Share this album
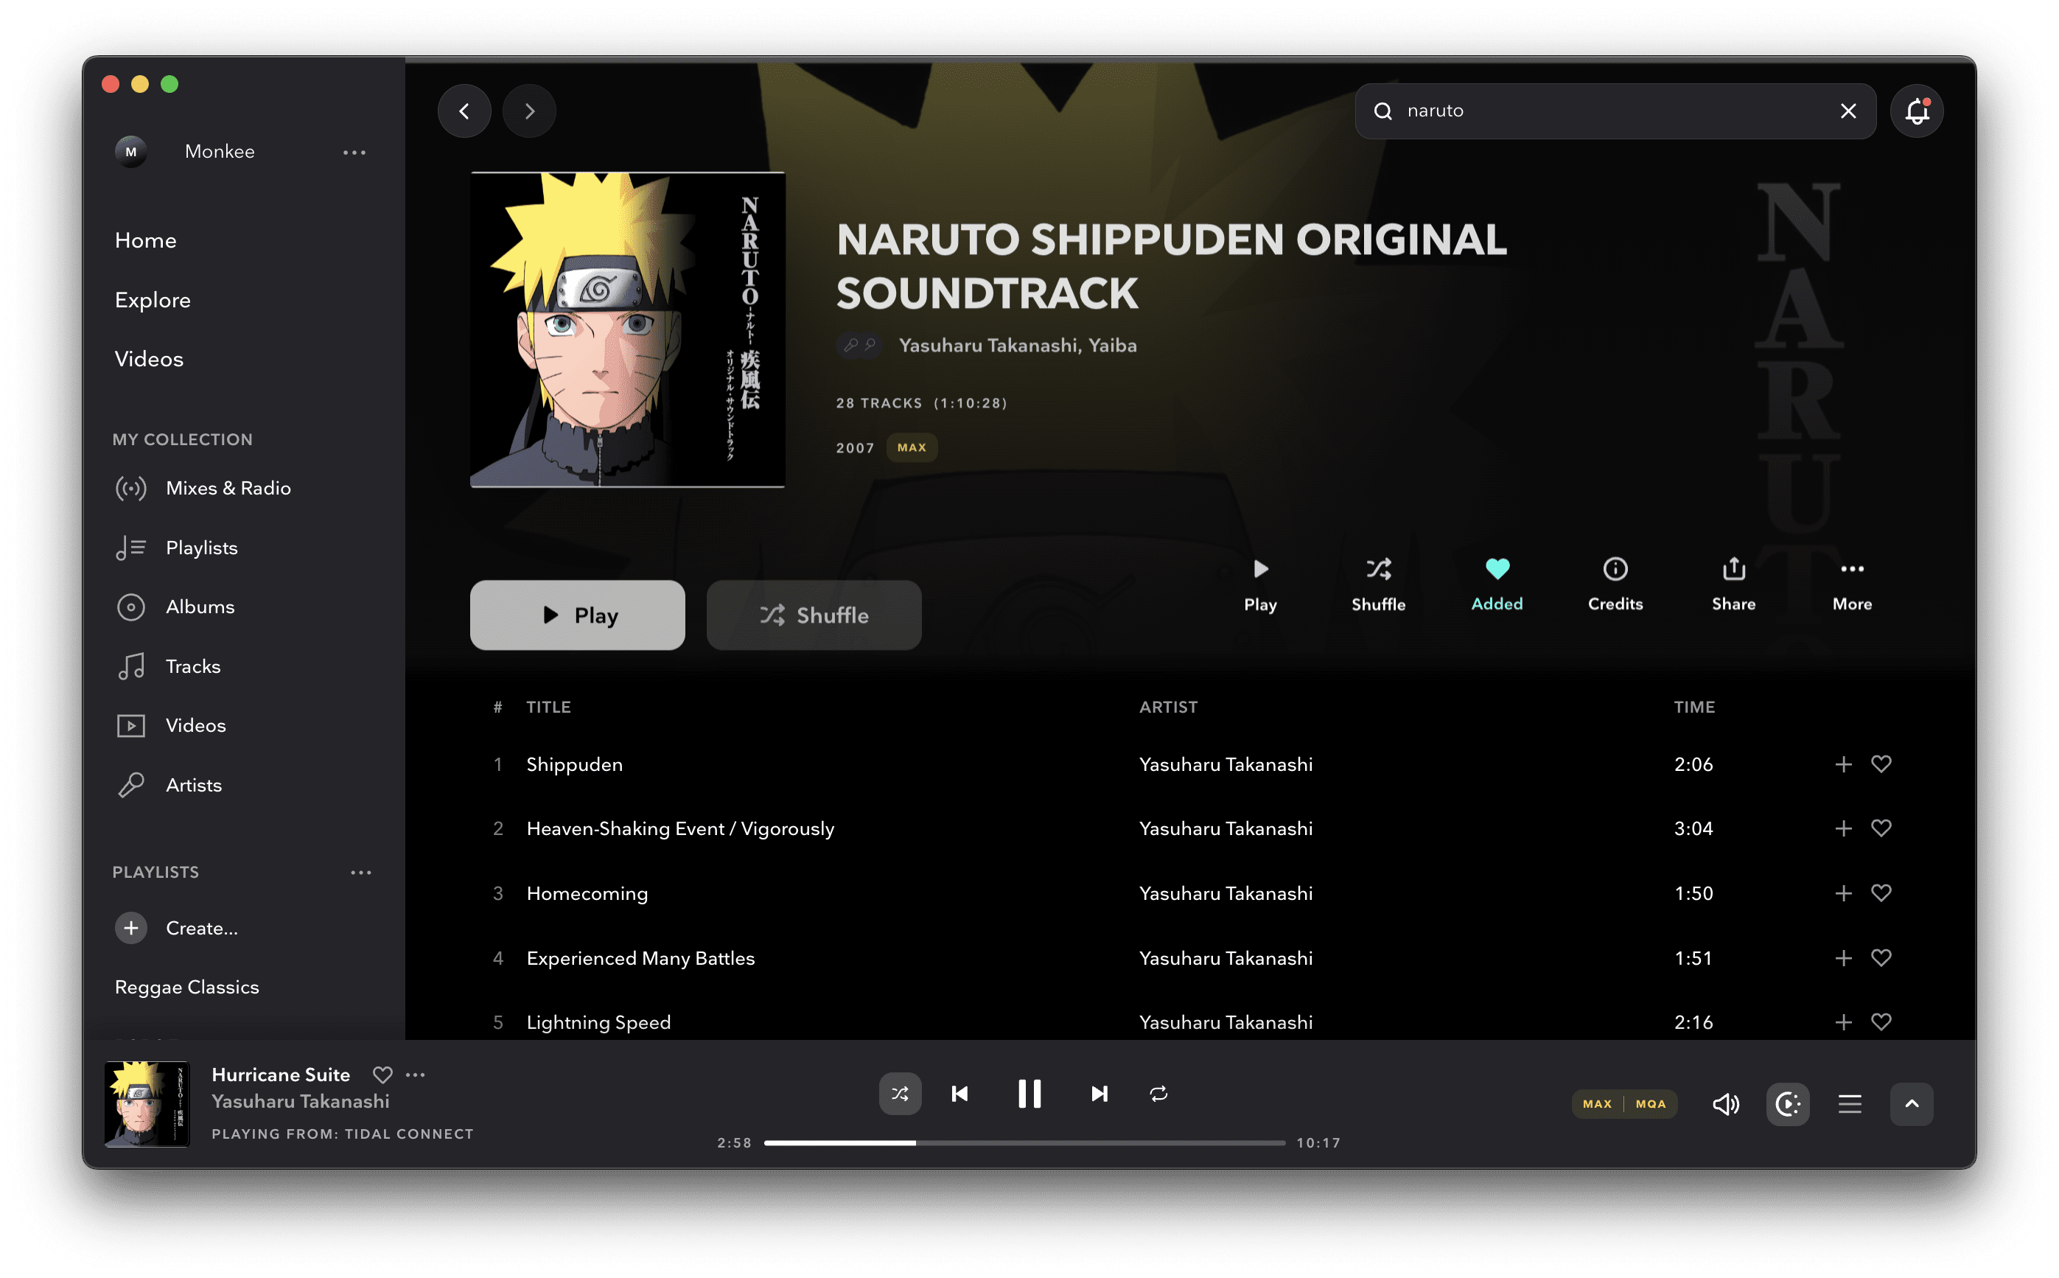Viewport: 2059px width, 1278px height. click(1733, 583)
